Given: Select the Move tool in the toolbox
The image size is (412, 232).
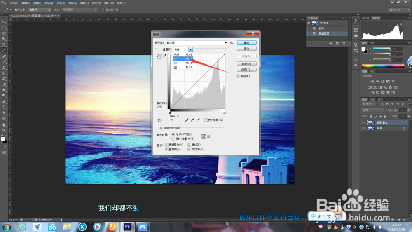Looking at the screenshot, I should point(4,22).
